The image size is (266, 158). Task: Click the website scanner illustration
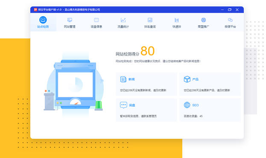(74, 85)
